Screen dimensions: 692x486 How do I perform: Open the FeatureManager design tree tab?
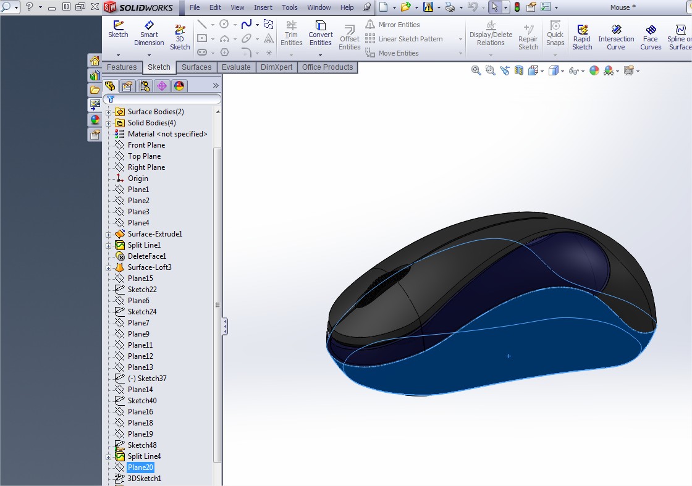[x=110, y=86]
